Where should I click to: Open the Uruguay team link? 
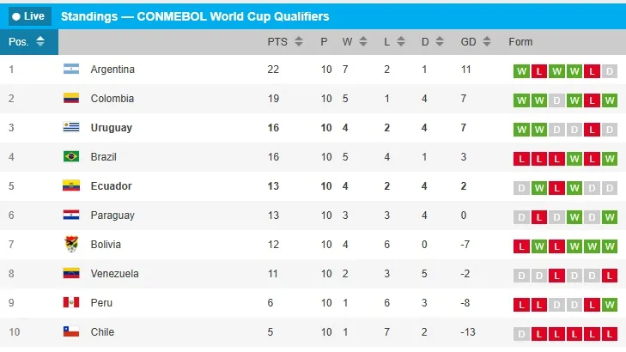point(112,128)
